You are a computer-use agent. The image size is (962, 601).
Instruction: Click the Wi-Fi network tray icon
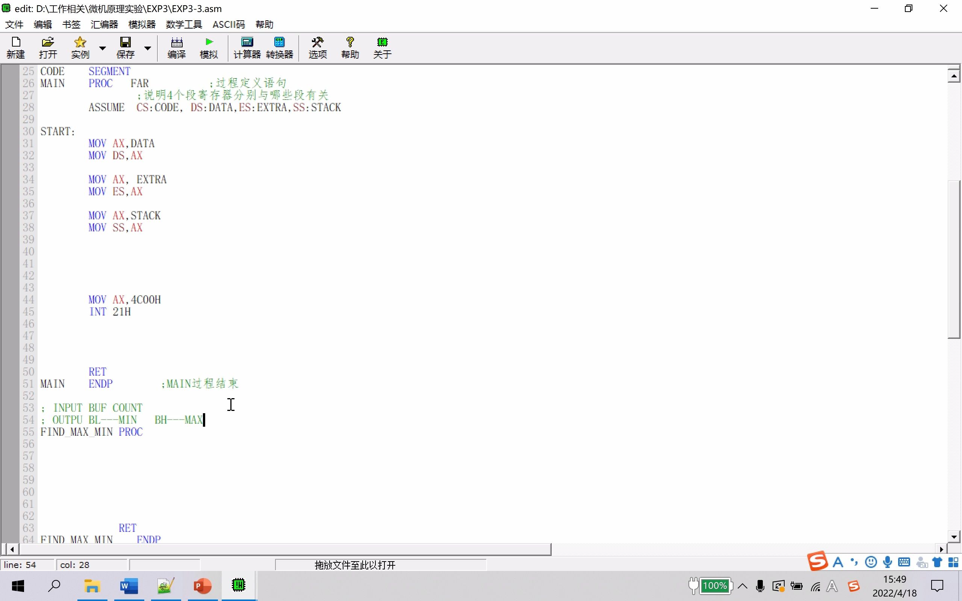click(816, 586)
